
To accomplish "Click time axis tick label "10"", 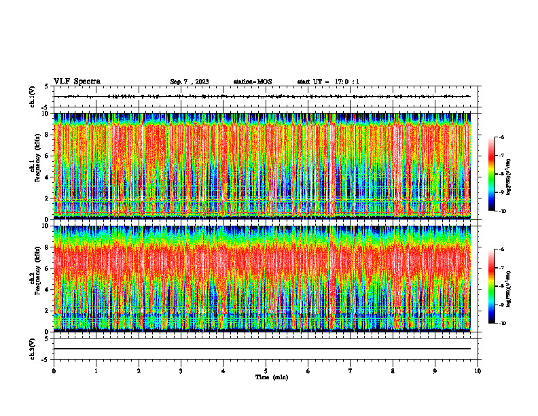I will (478, 371).
